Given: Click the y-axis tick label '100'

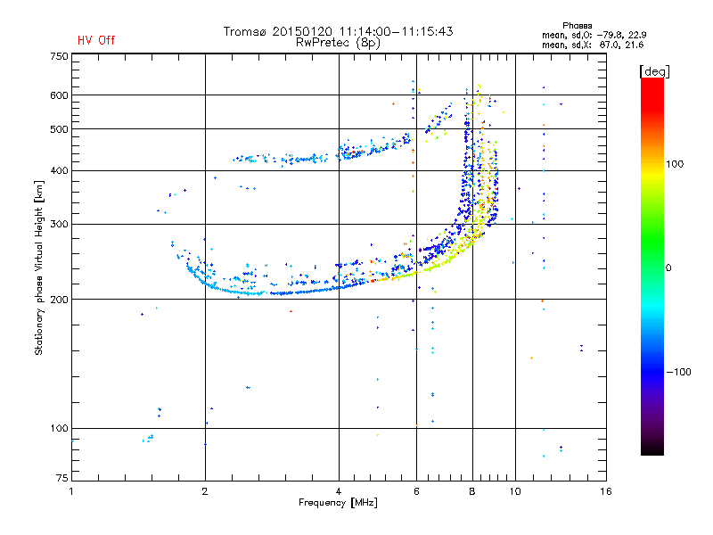Looking at the screenshot, I should pos(59,429).
